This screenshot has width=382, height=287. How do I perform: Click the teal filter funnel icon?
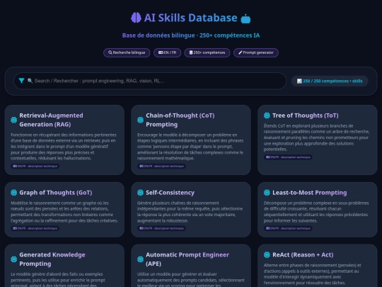21,81
